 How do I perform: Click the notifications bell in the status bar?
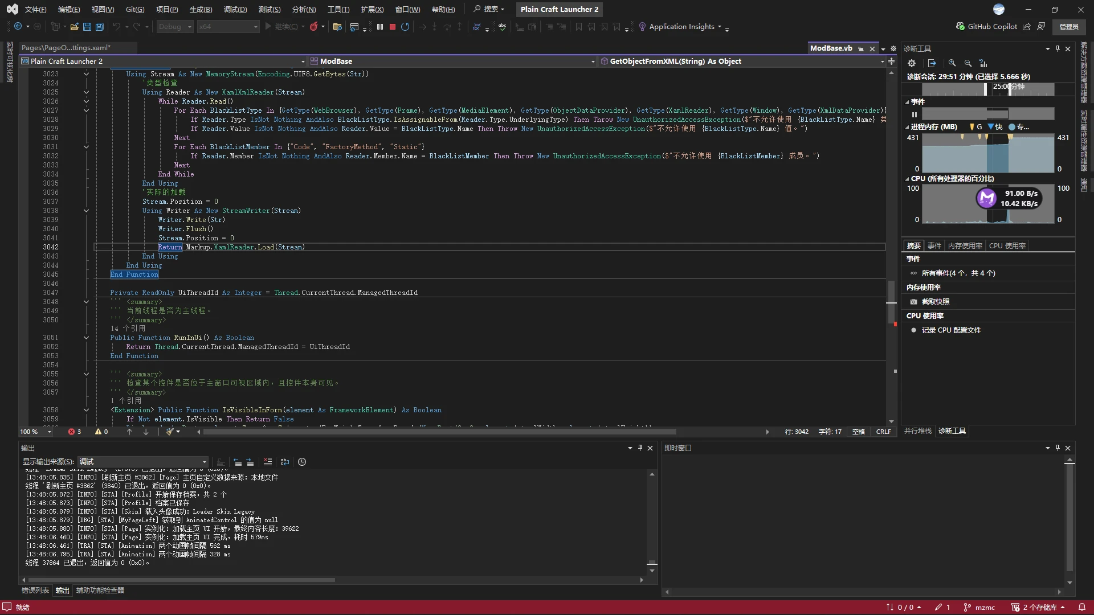point(1081,608)
